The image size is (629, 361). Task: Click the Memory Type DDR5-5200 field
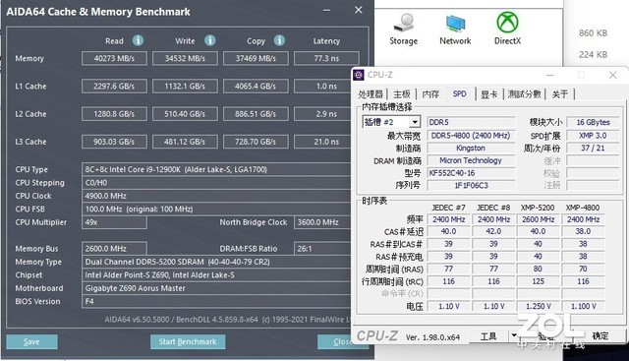pos(216,262)
